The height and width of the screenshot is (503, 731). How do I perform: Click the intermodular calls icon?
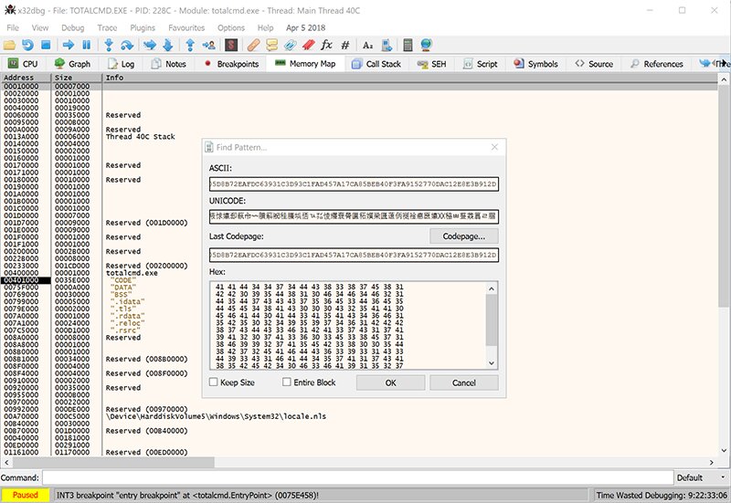pyautogui.click(x=387, y=45)
